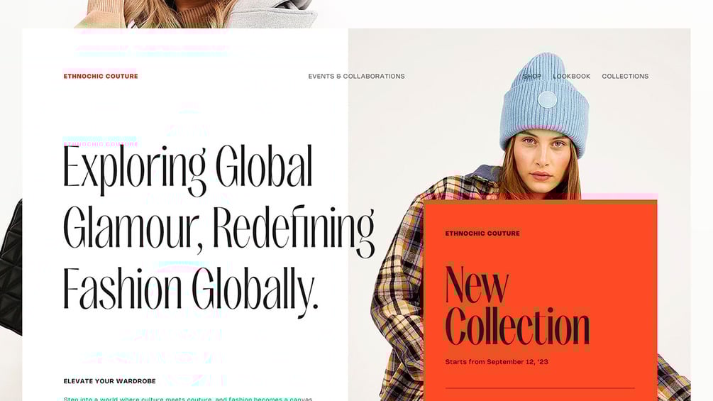Click the round patch on blue beanie
Image resolution: width=713 pixels, height=401 pixels.
[547, 100]
